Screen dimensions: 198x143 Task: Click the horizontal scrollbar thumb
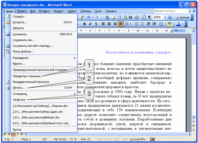click(108, 134)
